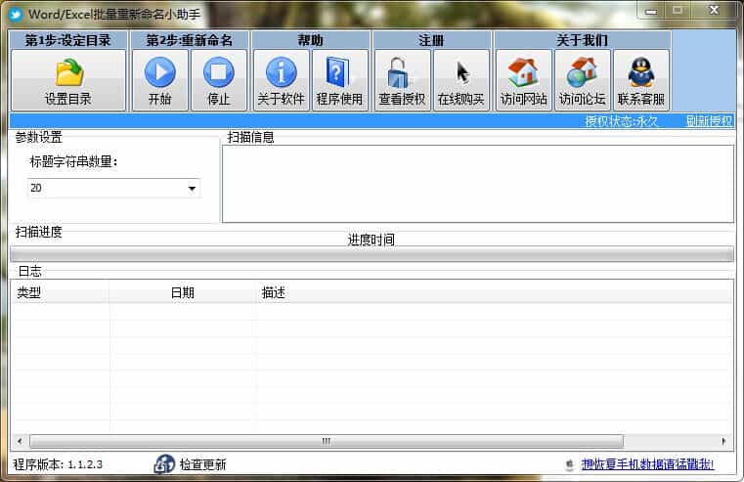Minimize the application window
The width and height of the screenshot is (744, 482).
(651, 11)
